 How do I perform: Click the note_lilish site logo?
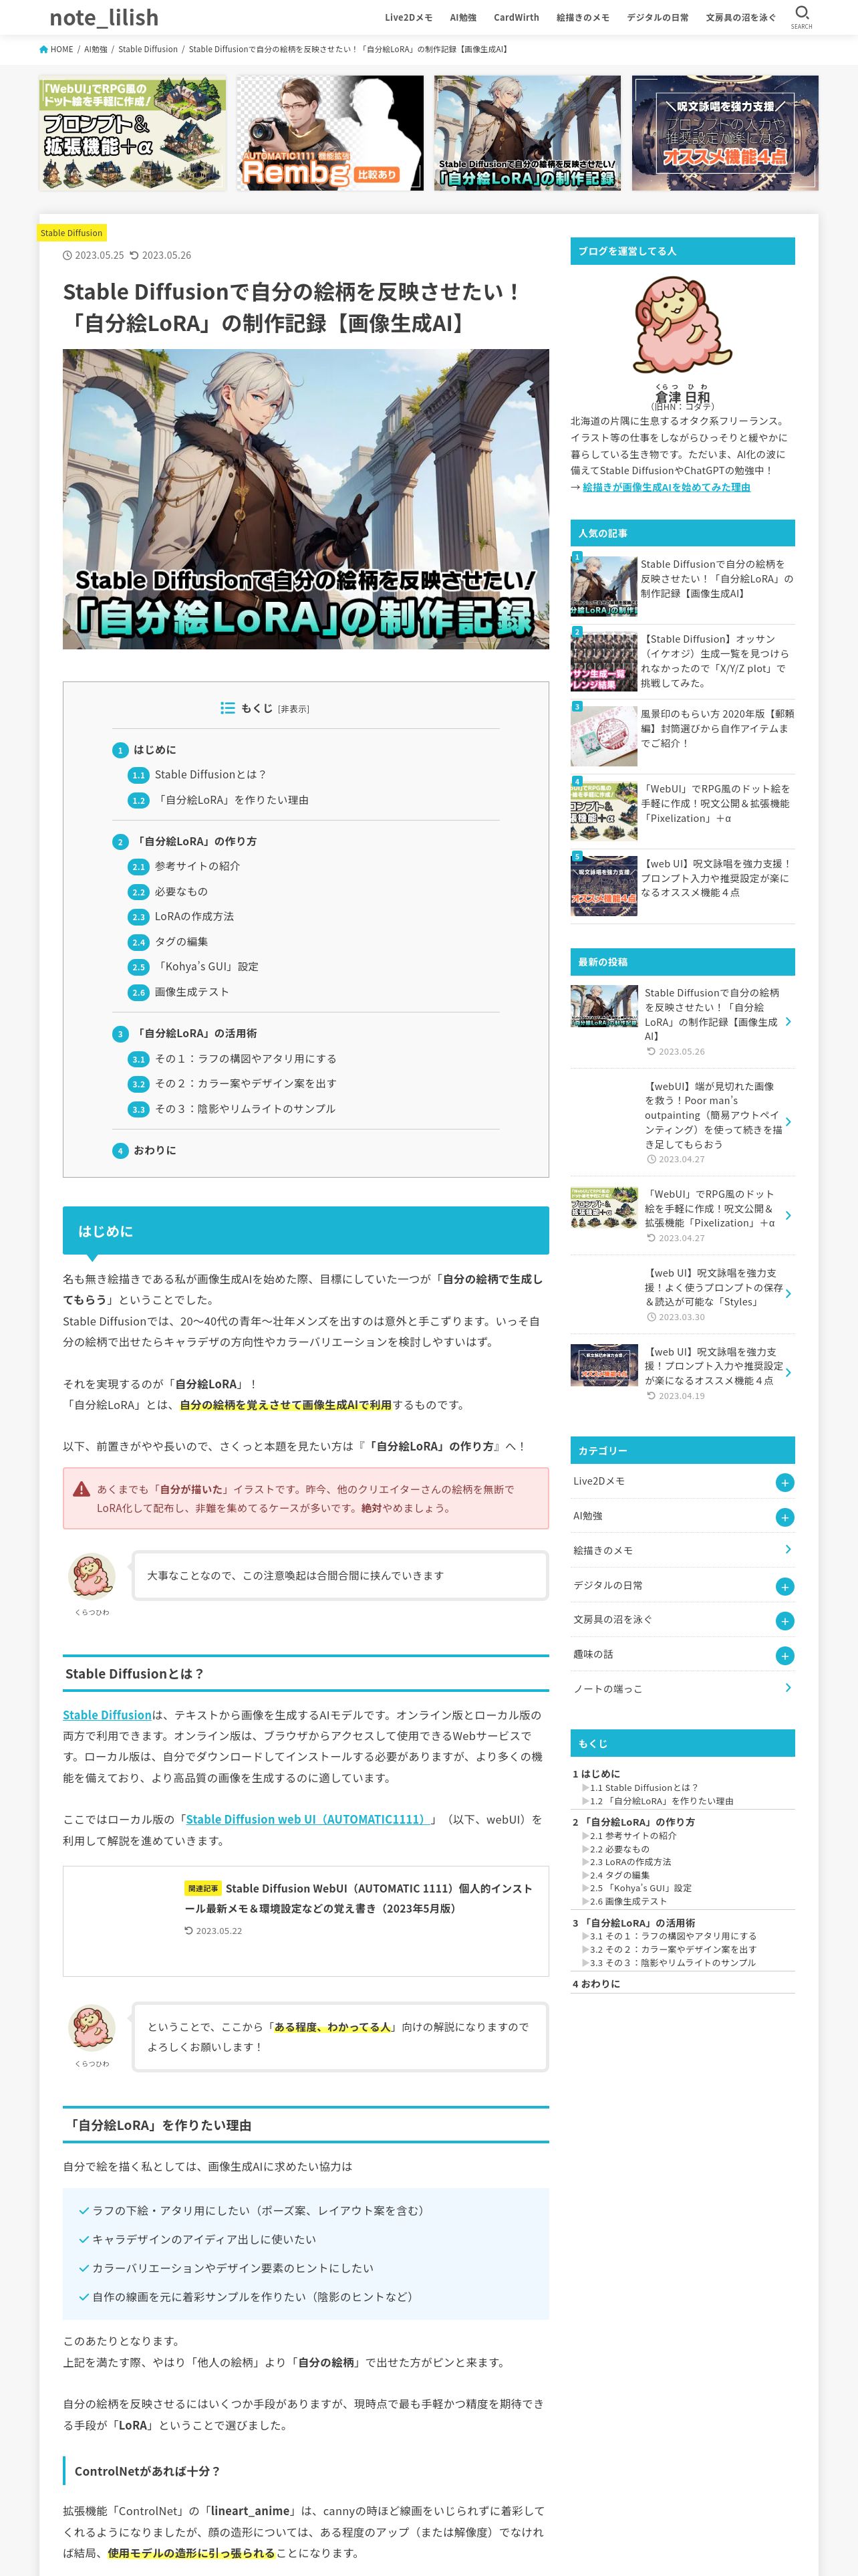(x=104, y=17)
